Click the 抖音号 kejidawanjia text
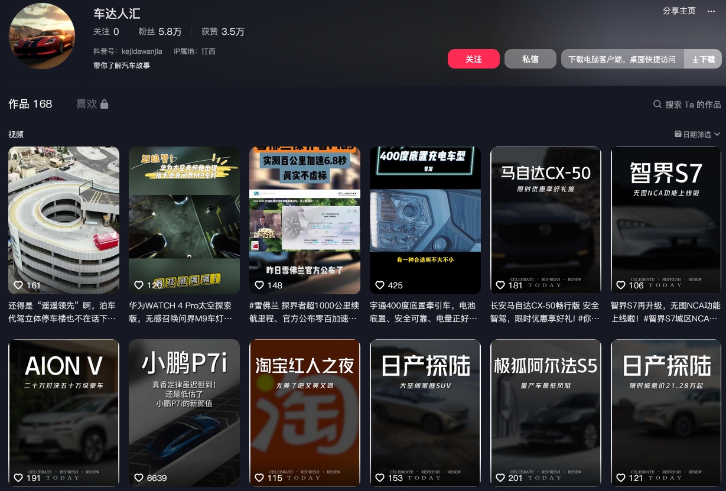The height and width of the screenshot is (491, 726). pyautogui.click(x=128, y=51)
